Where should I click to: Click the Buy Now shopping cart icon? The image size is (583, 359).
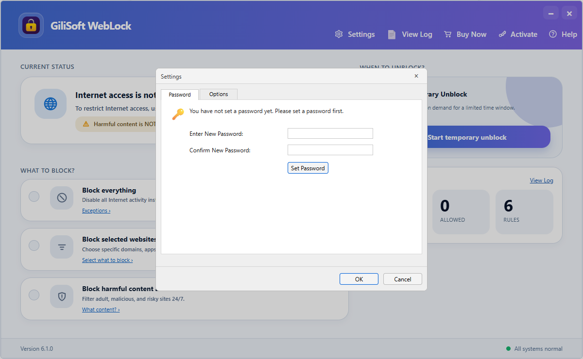pos(448,34)
